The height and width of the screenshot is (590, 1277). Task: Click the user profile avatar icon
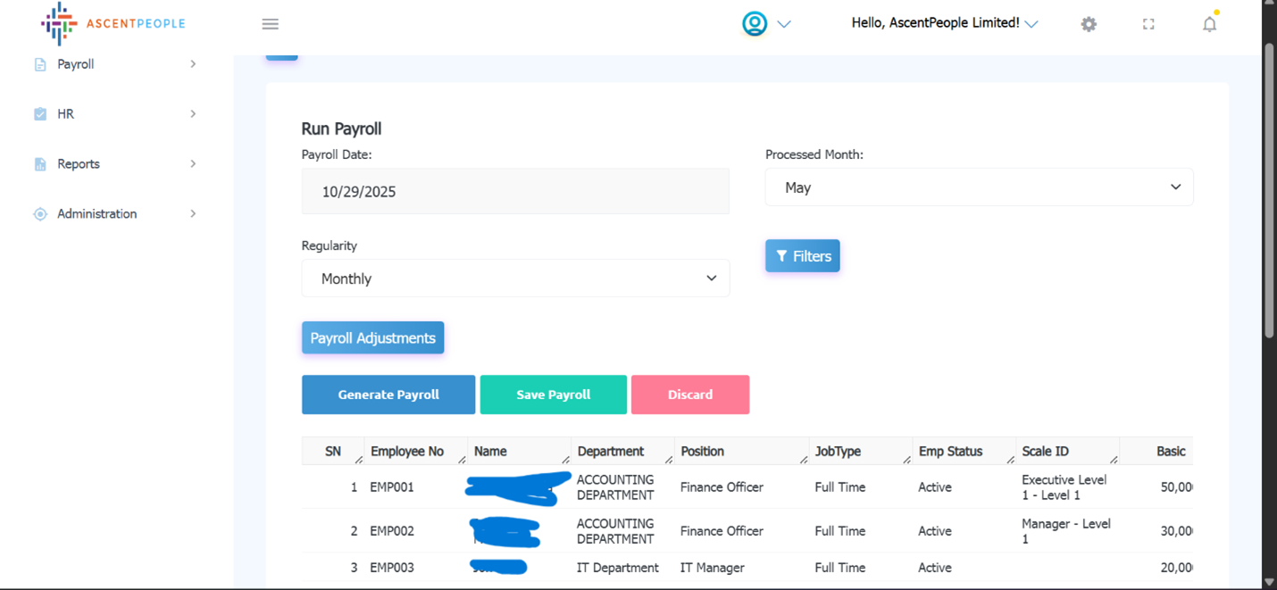coord(755,23)
